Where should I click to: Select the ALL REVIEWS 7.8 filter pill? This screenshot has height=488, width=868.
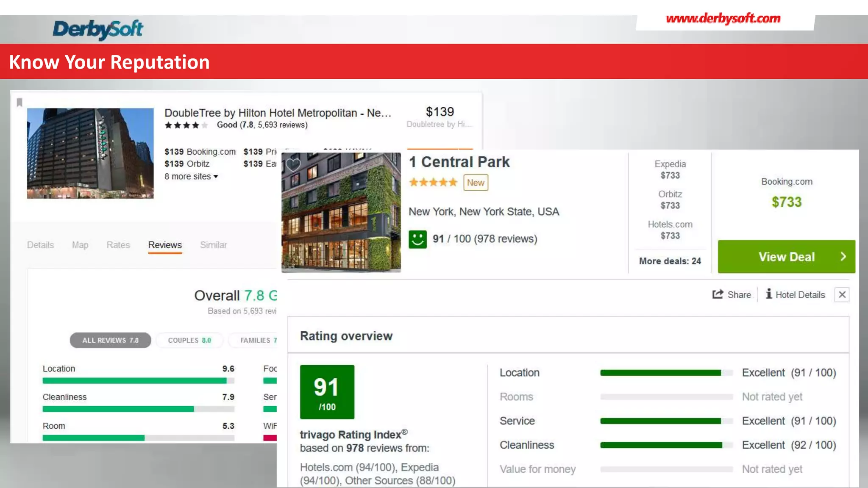point(110,340)
